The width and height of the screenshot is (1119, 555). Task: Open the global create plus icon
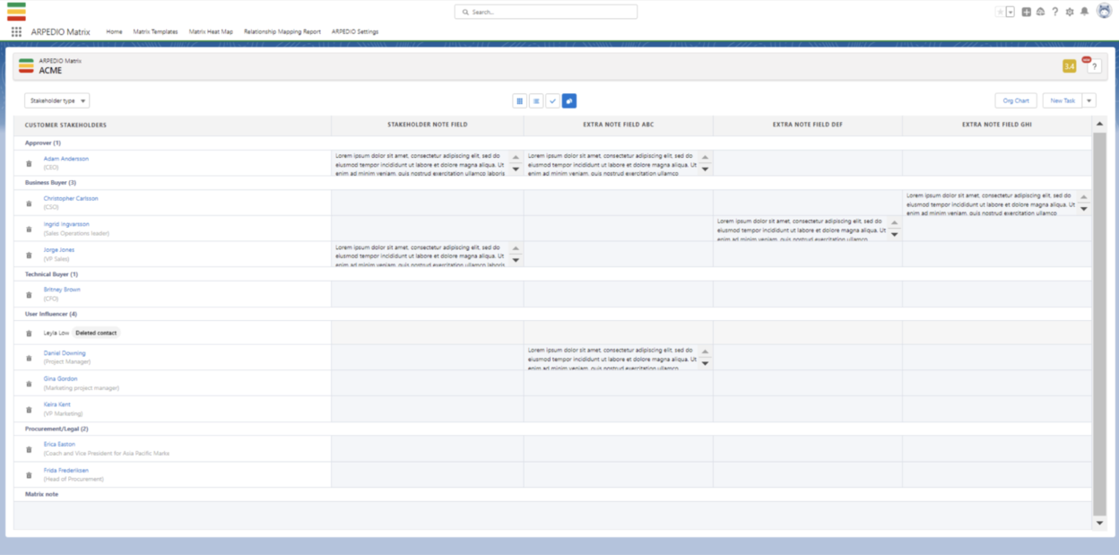(1026, 12)
